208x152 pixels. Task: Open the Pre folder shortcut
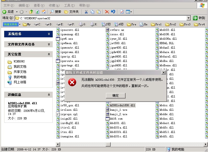(x=132, y=25)
